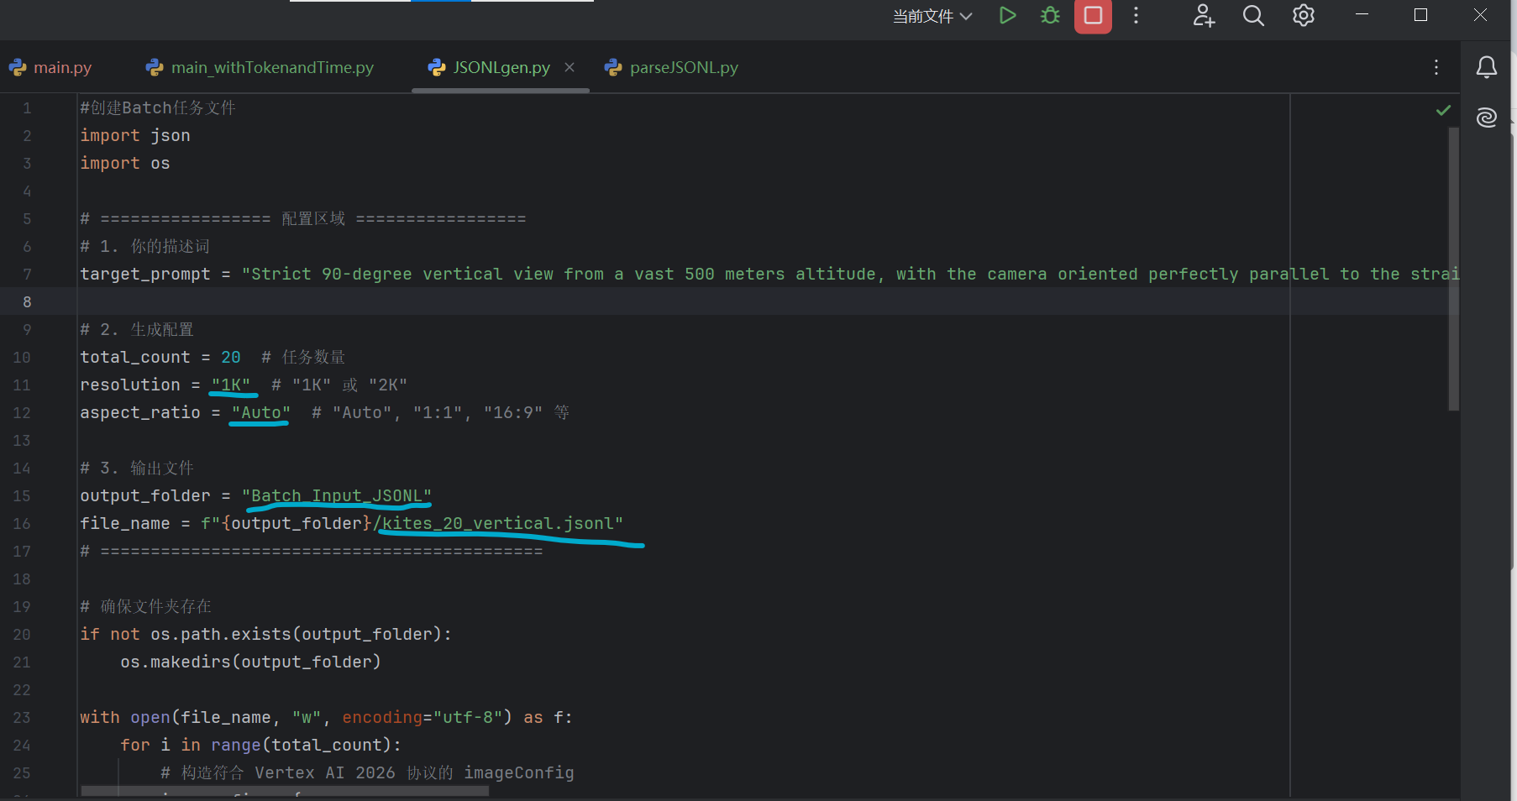
Task: Minimize the IDE window
Action: (x=1362, y=15)
